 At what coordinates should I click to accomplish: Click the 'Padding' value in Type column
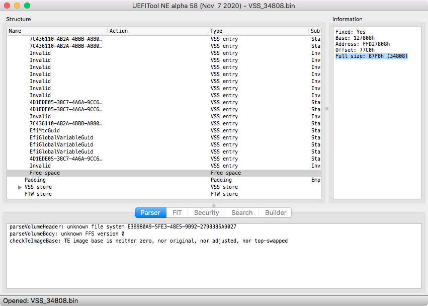(221, 180)
